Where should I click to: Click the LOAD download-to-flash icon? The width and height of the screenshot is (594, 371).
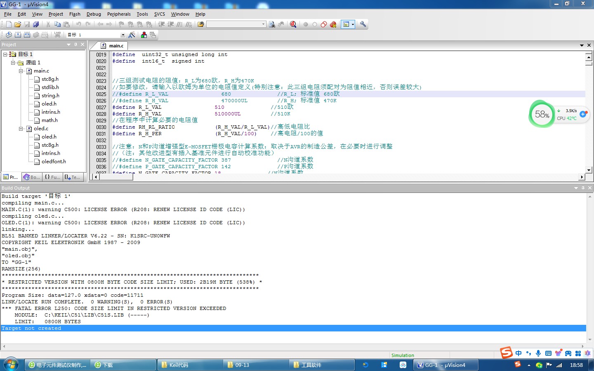(57, 35)
